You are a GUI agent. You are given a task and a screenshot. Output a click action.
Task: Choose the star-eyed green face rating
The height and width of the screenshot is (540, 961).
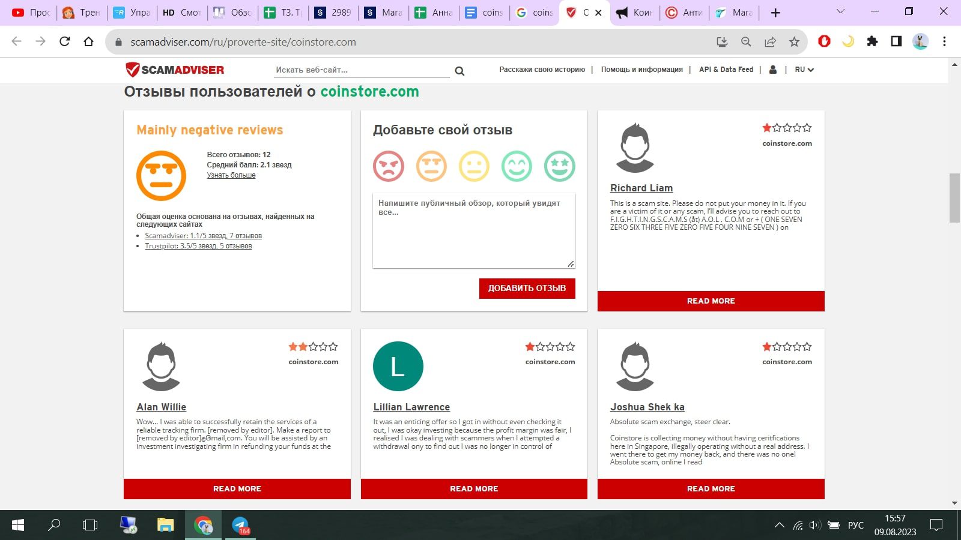coord(559,166)
